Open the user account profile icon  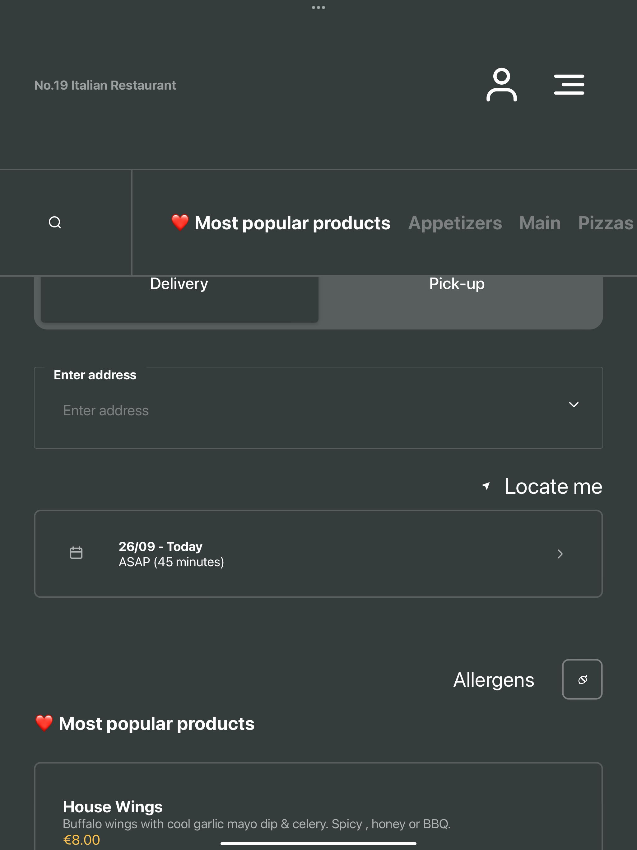click(x=501, y=85)
